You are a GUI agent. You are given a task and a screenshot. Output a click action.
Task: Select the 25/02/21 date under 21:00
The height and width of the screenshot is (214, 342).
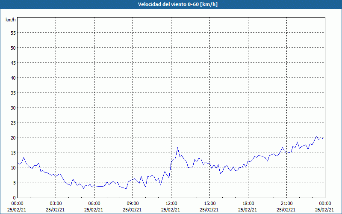[286, 210]
